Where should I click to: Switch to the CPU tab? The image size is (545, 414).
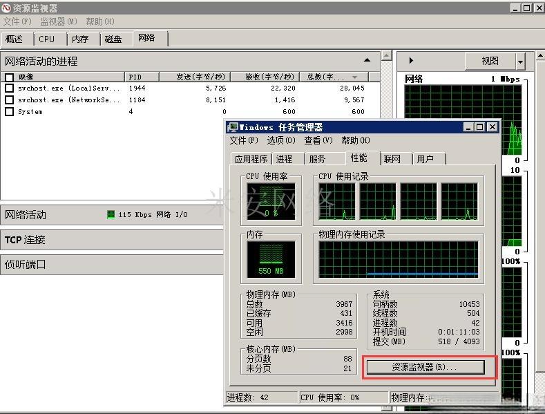point(50,39)
